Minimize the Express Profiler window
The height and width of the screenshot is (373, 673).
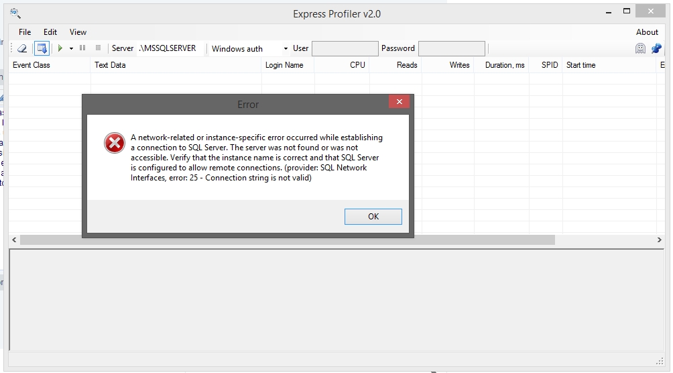[608, 13]
